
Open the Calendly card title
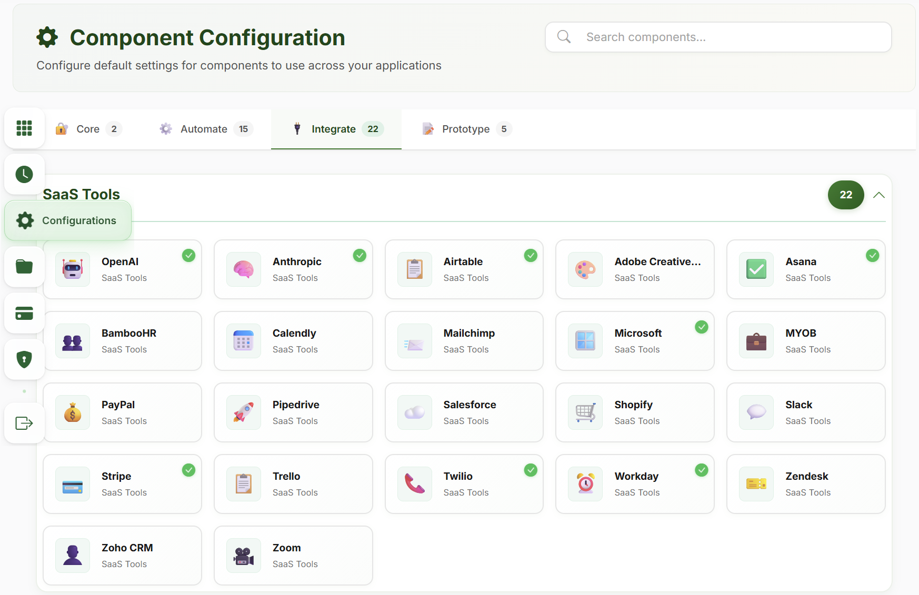294,333
